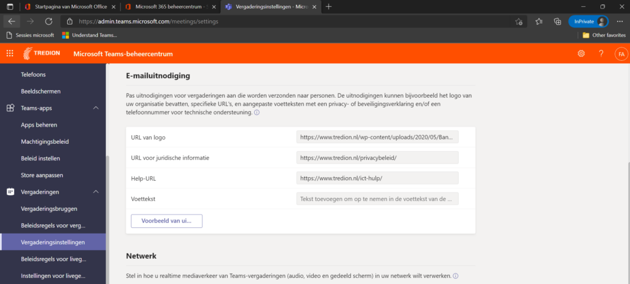630x284 pixels.
Task: Click the Netwerk heading
Action: click(141, 256)
